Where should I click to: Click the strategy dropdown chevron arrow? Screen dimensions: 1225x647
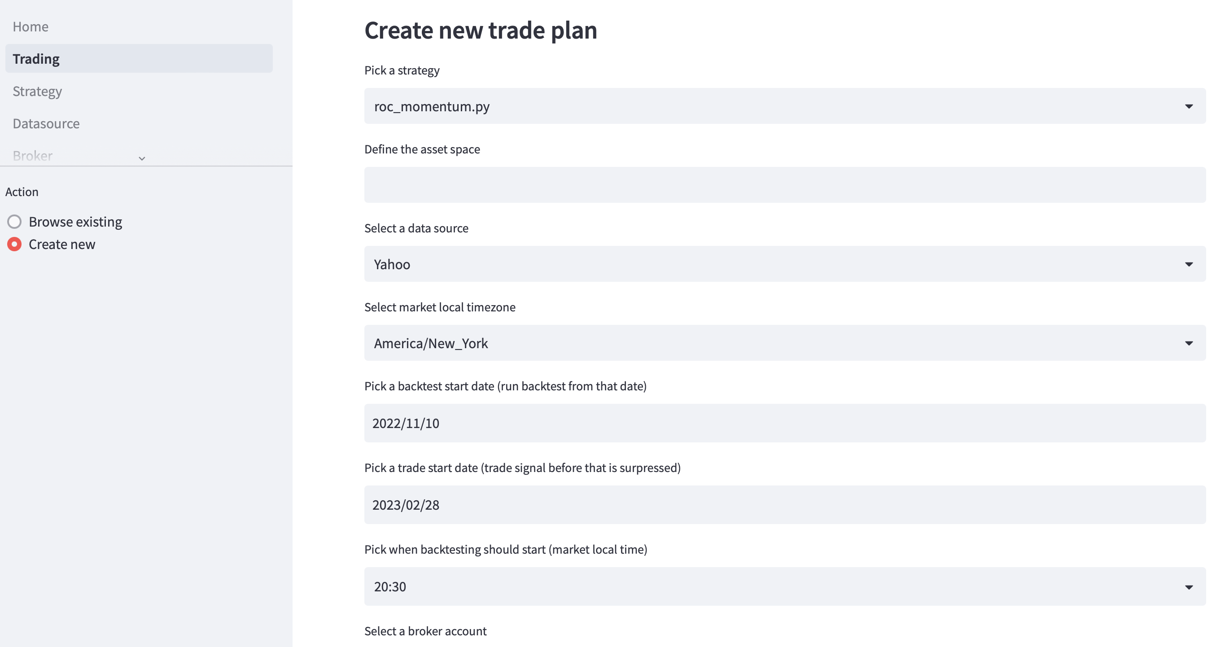click(x=1189, y=105)
